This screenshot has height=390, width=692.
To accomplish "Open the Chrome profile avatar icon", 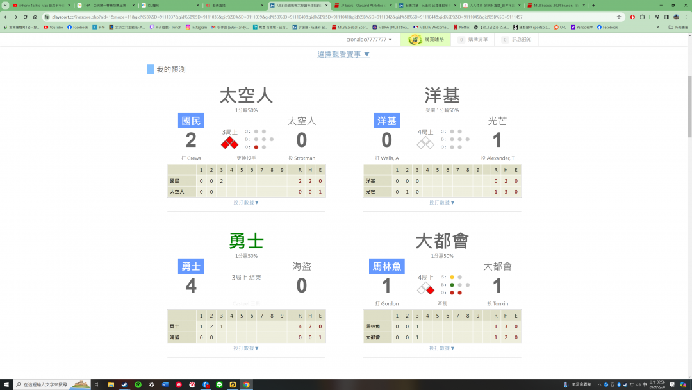I will (676, 17).
